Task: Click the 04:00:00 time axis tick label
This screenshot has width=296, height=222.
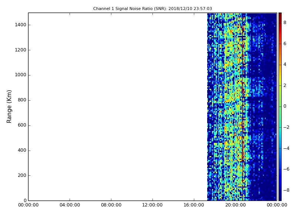Action: 70,205
